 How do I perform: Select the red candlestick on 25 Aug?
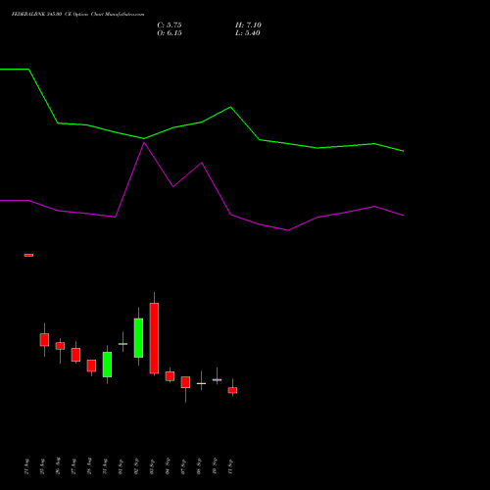pos(44,340)
